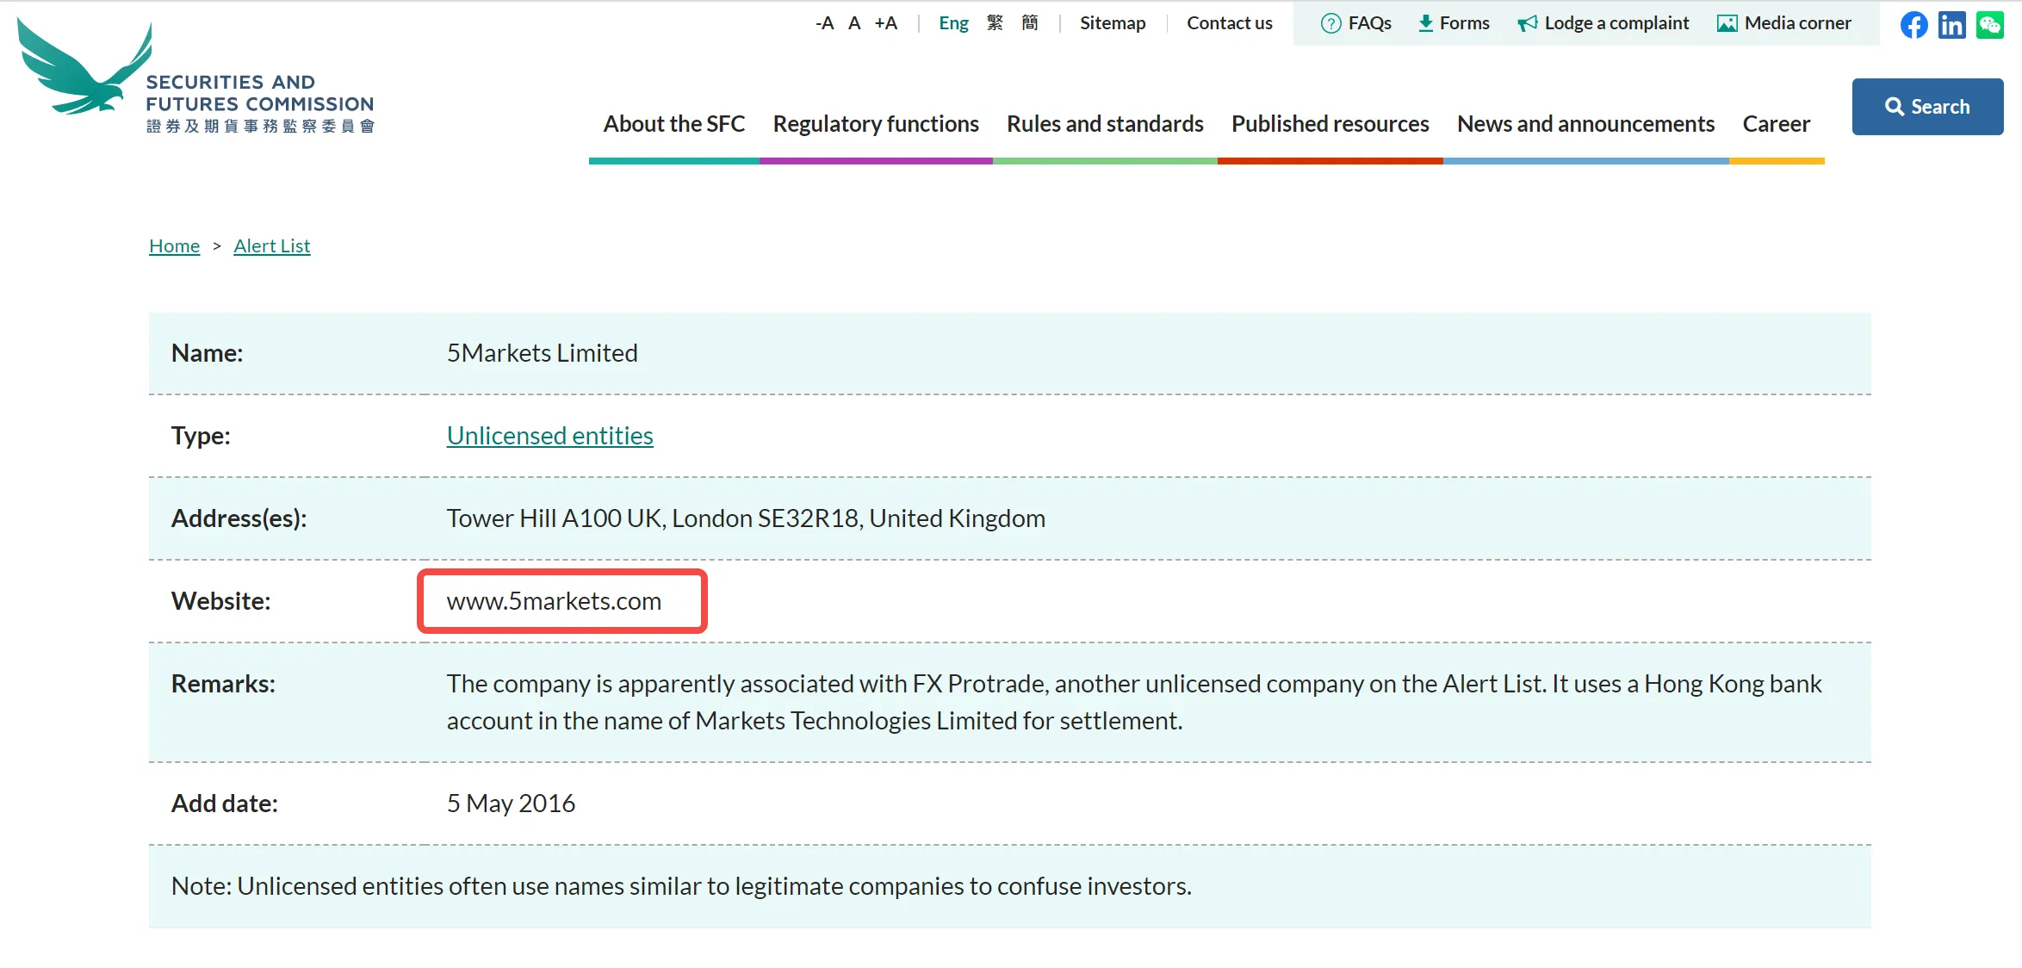Open the Contact us link
The image size is (2022, 968).
(1230, 23)
